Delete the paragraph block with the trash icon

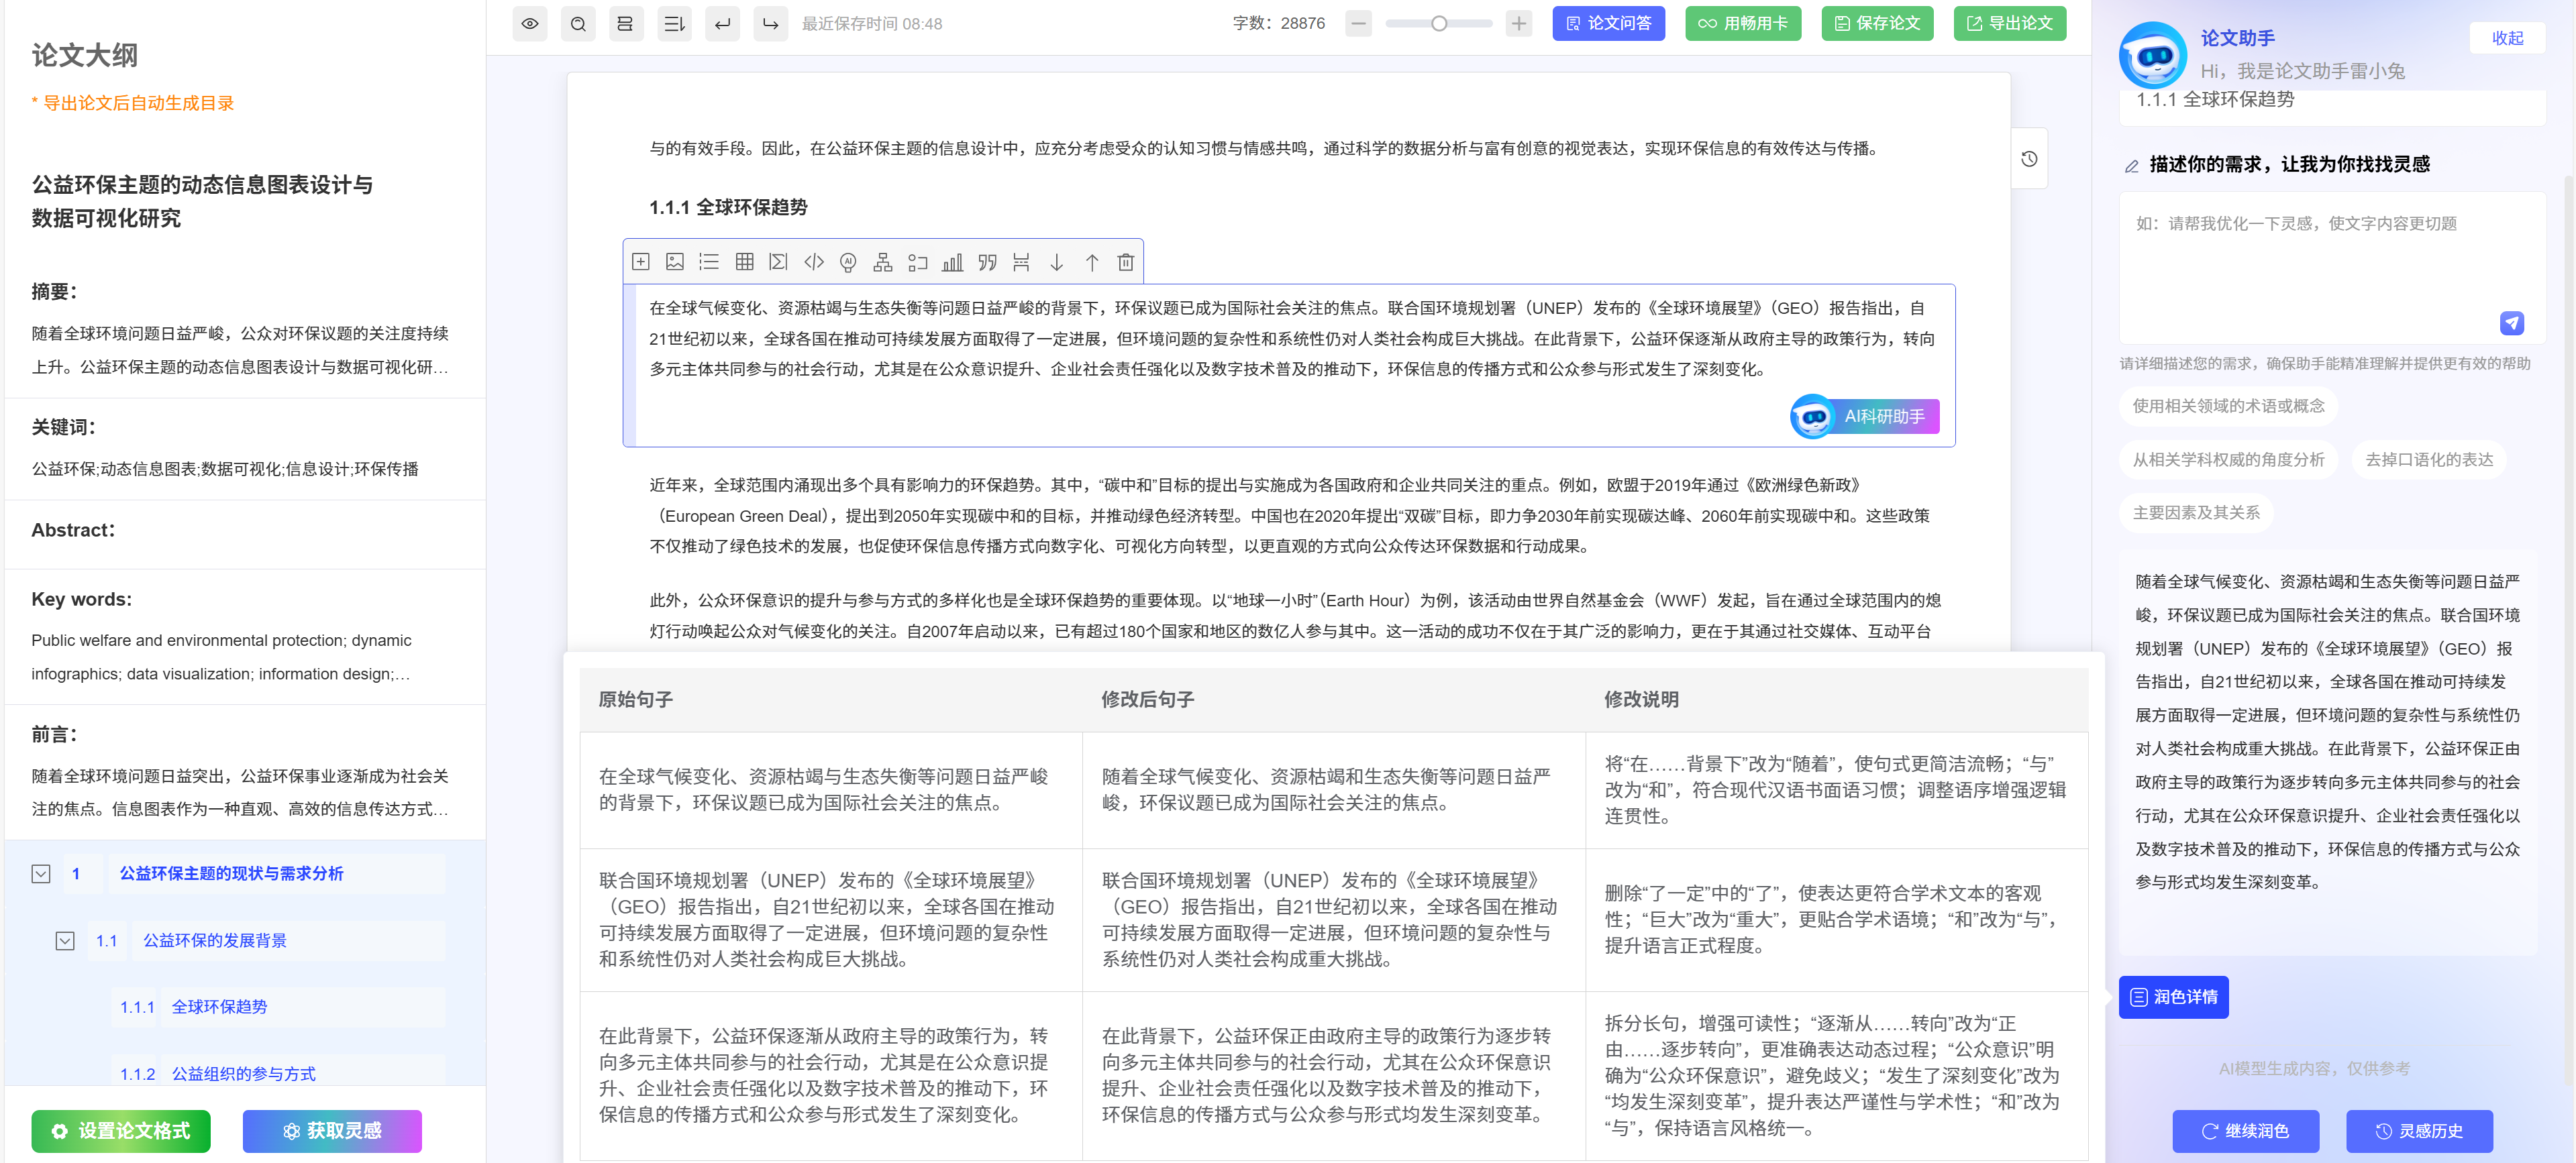(x=1125, y=262)
